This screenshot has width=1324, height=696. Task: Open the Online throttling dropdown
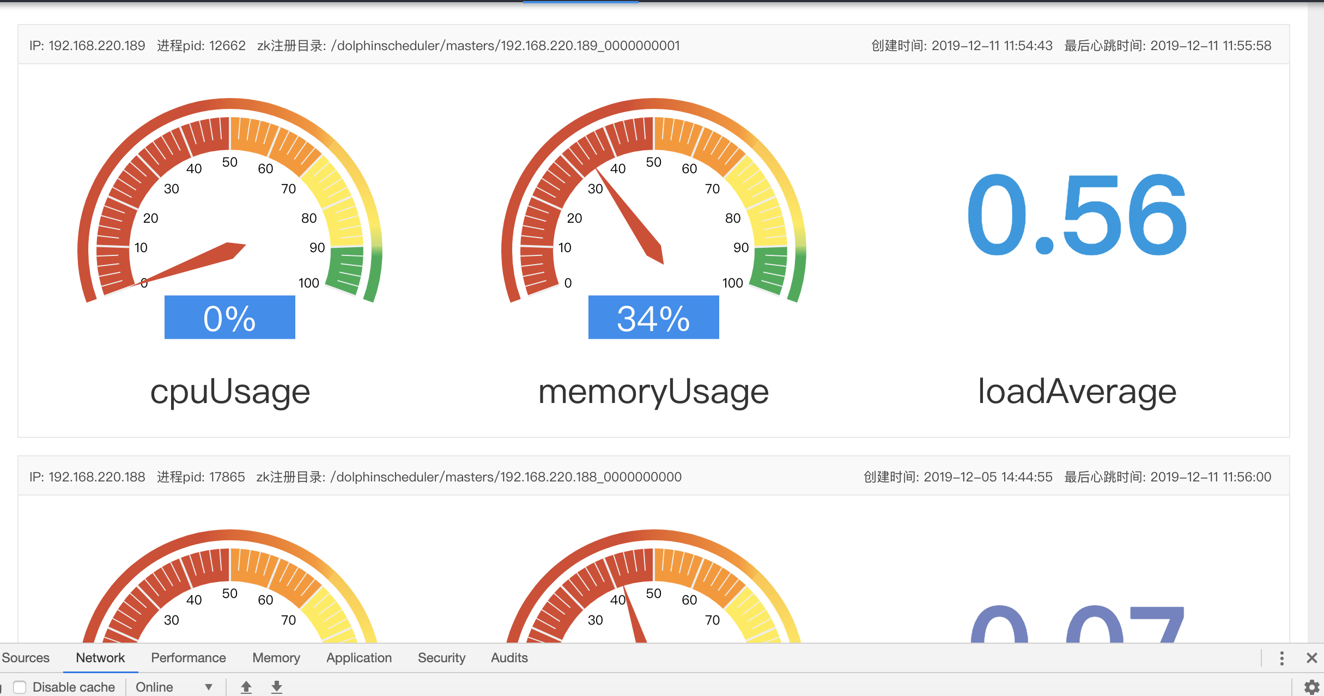pyautogui.click(x=174, y=687)
